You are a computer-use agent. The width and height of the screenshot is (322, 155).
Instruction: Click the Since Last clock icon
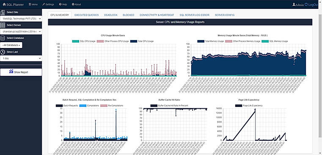pos(3,52)
